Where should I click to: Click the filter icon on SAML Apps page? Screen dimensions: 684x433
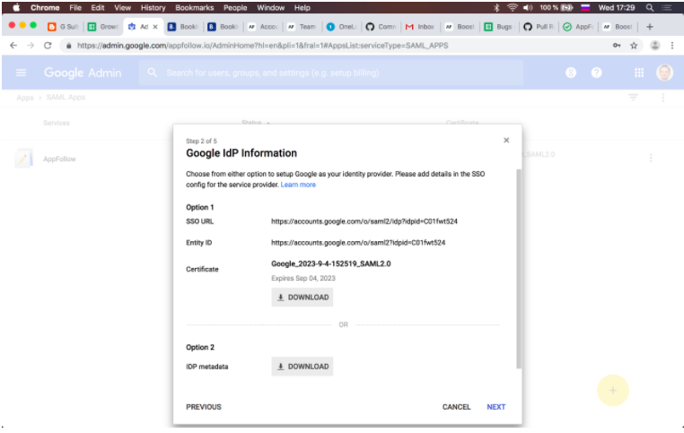[633, 97]
